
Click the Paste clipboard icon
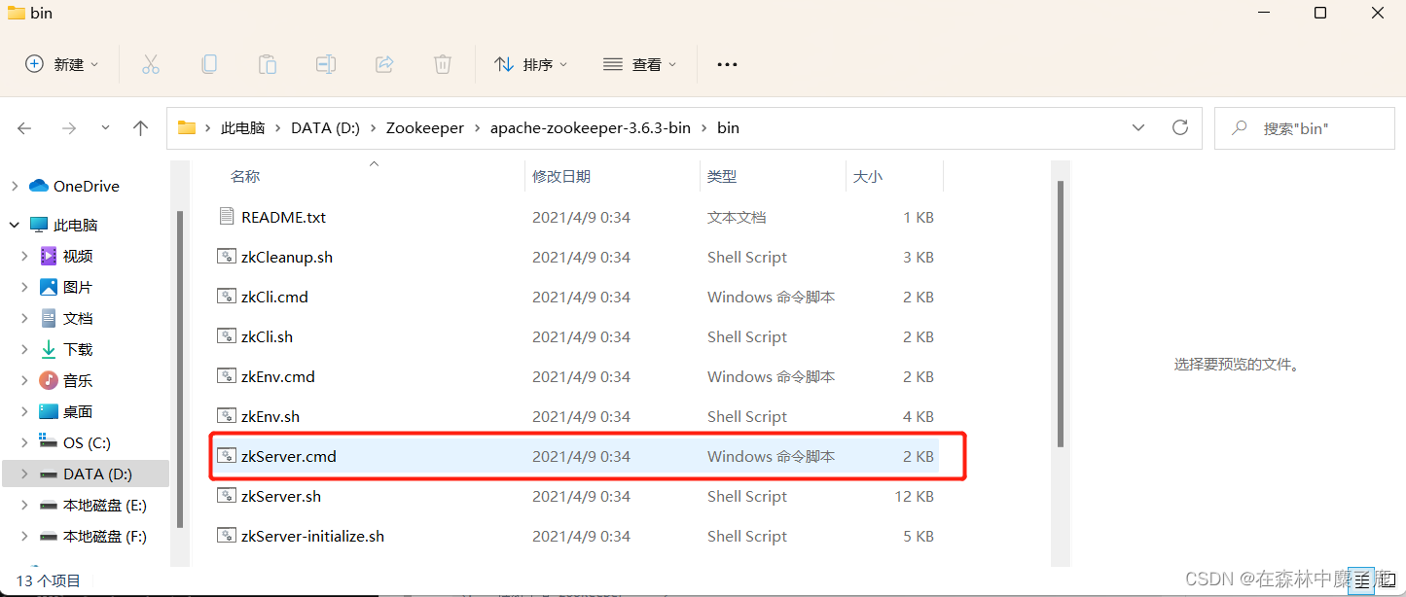click(x=268, y=64)
